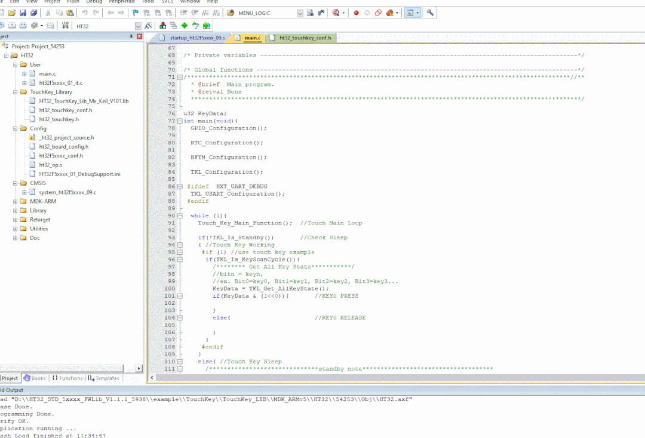Download code to flash with LOAD icon
This screenshot has width=645, height=438.
[65, 26]
